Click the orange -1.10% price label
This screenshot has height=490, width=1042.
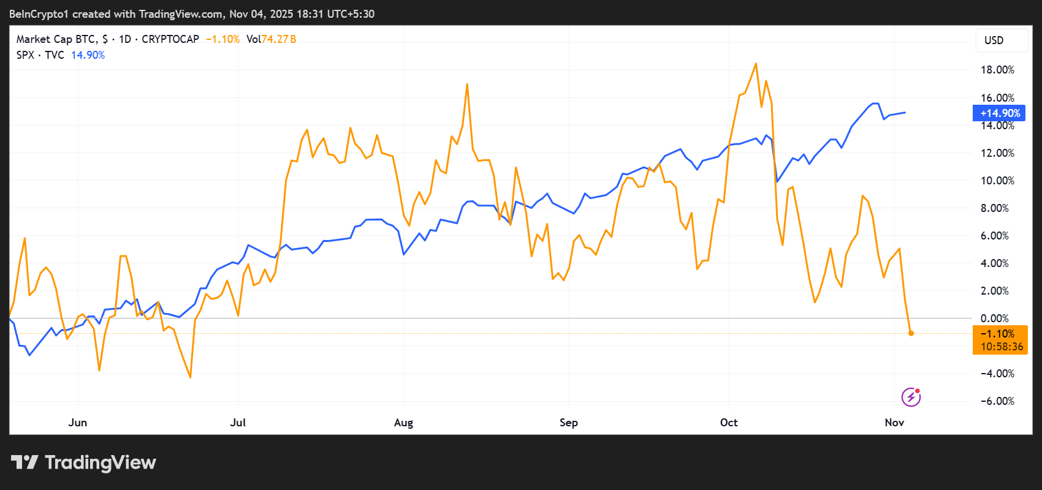(998, 334)
